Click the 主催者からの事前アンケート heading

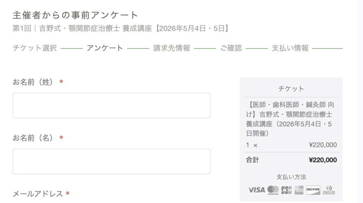[x=75, y=15]
